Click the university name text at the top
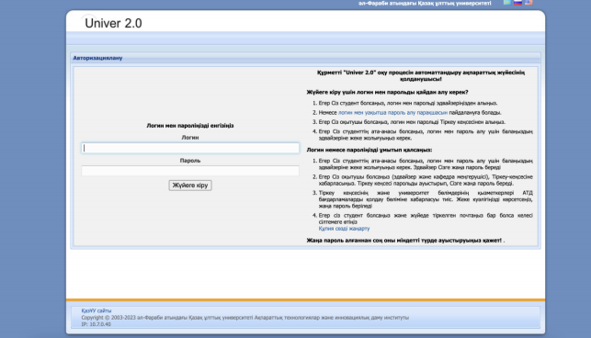This screenshot has height=338, width=591. coord(425,4)
